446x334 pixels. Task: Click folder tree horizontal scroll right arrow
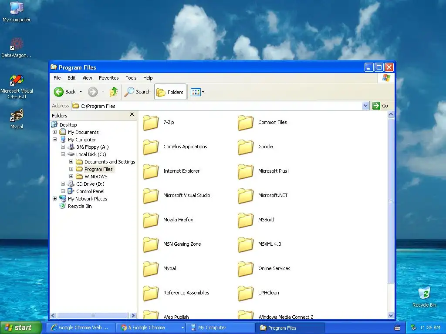click(132, 316)
